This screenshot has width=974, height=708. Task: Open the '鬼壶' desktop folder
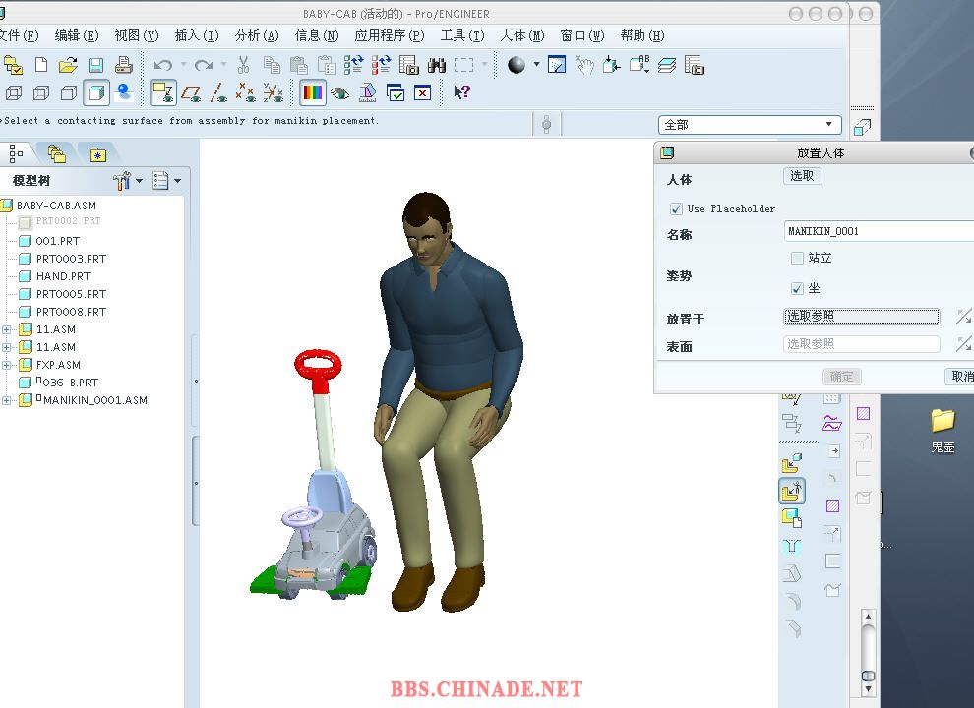point(943,429)
